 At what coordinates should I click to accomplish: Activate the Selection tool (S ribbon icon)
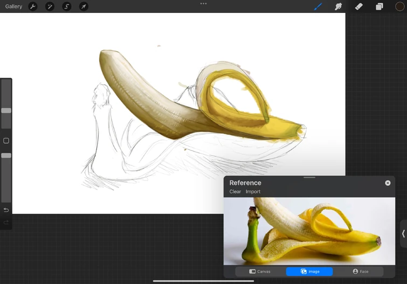pos(67,6)
